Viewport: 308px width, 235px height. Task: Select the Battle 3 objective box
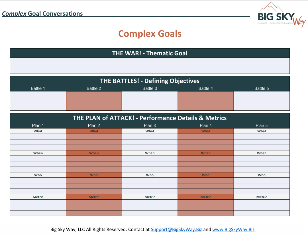(x=150, y=101)
